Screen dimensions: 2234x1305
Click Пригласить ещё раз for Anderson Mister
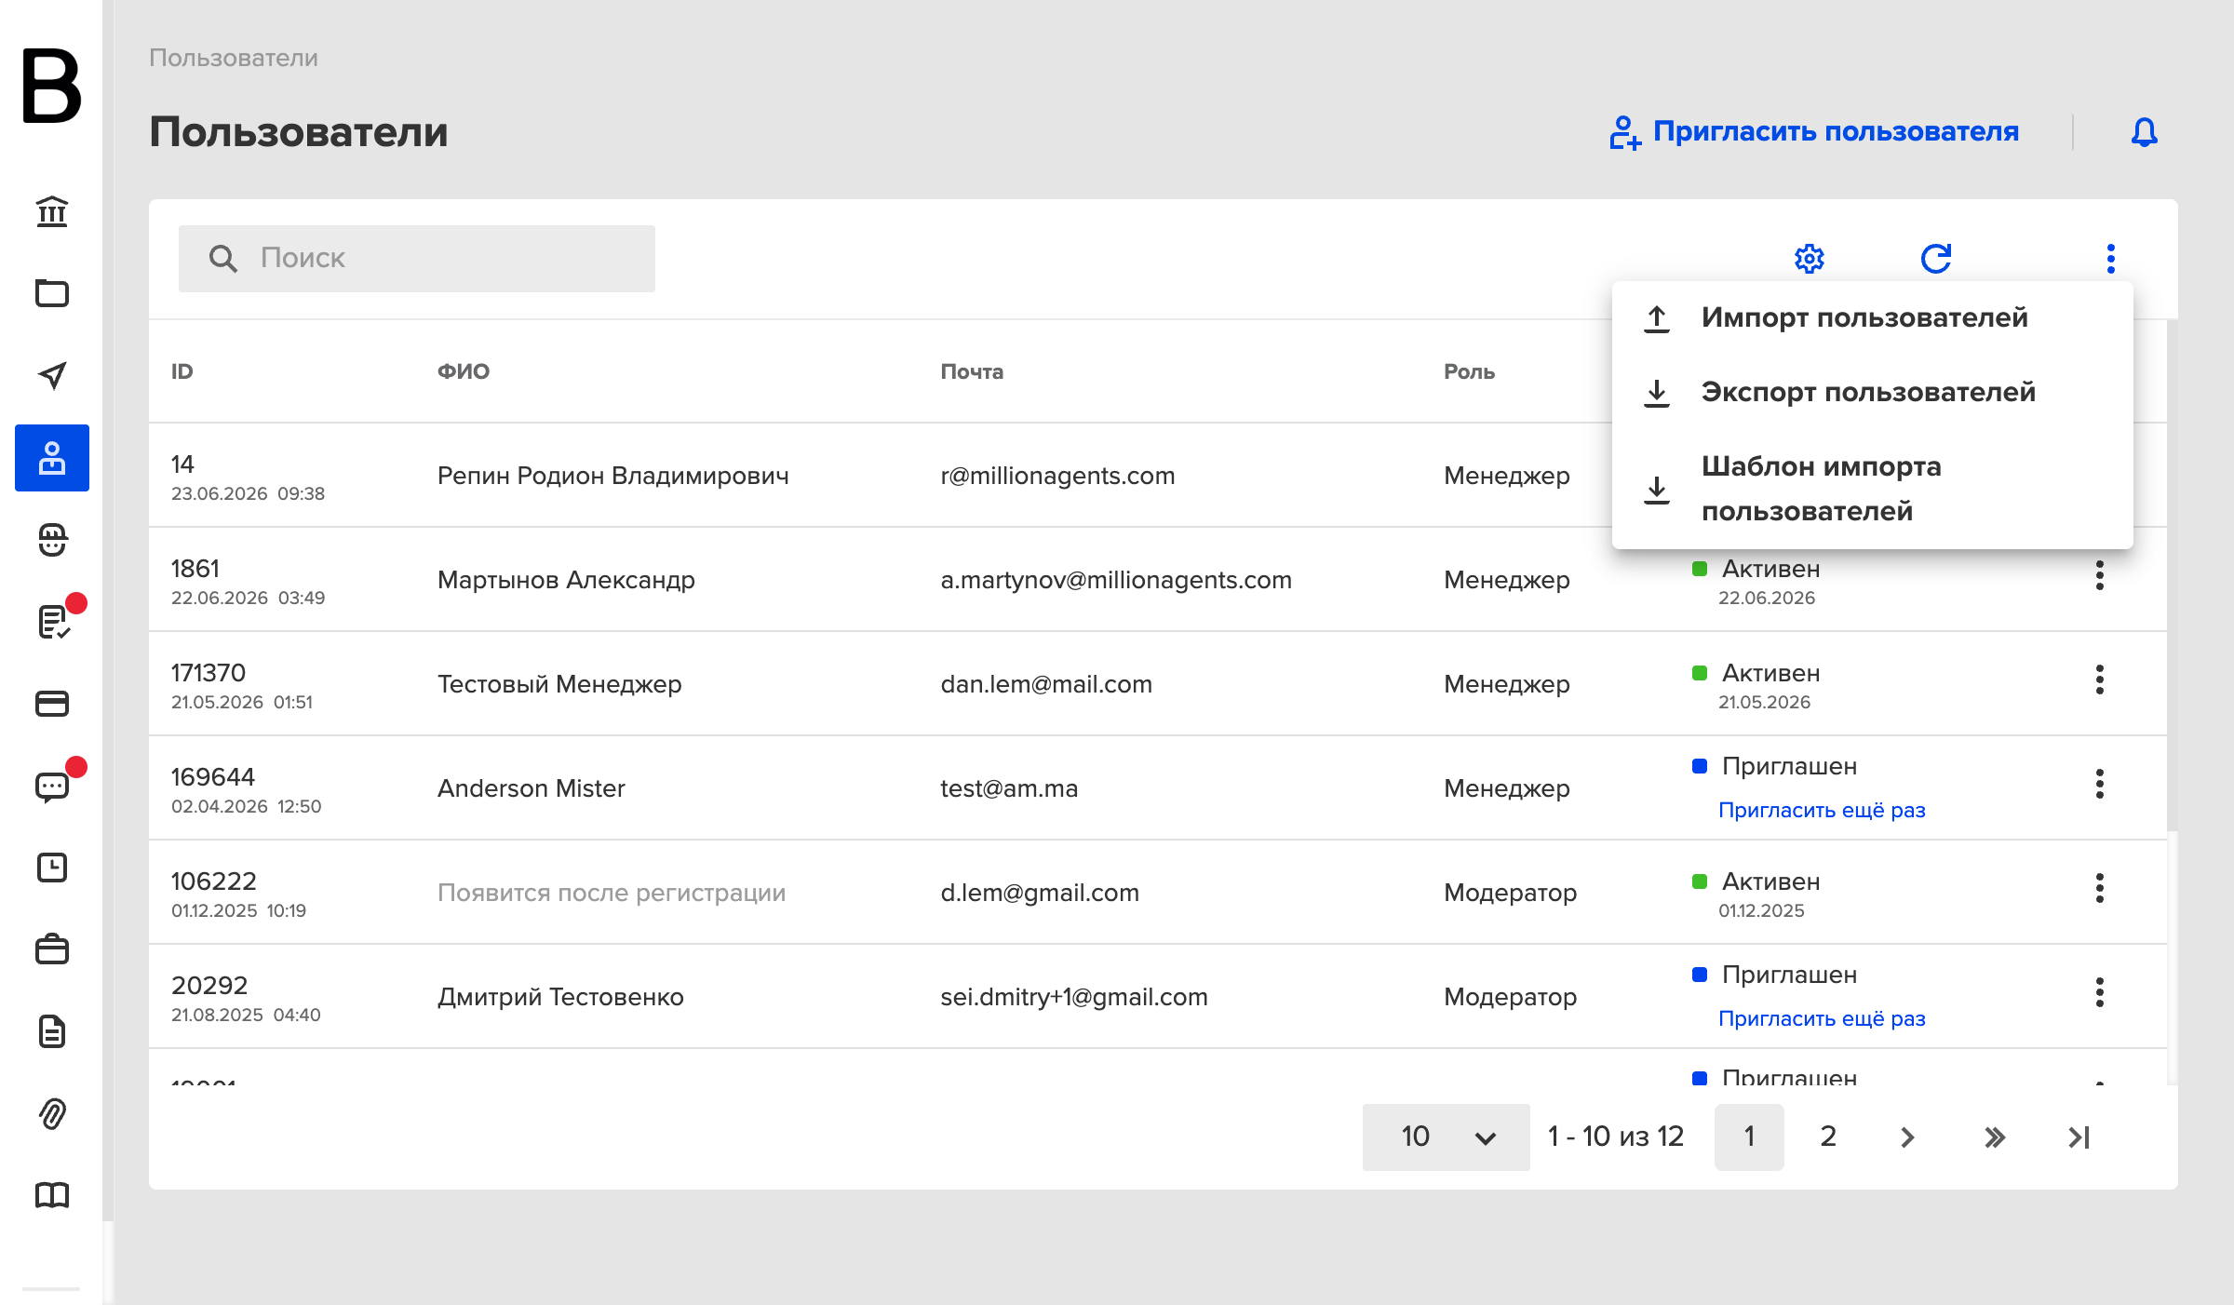click(1822, 811)
